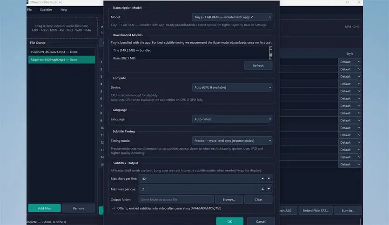This screenshot has height=225, width=389.
Task: Click the downloaded models list scrollbar
Action: 271,53
